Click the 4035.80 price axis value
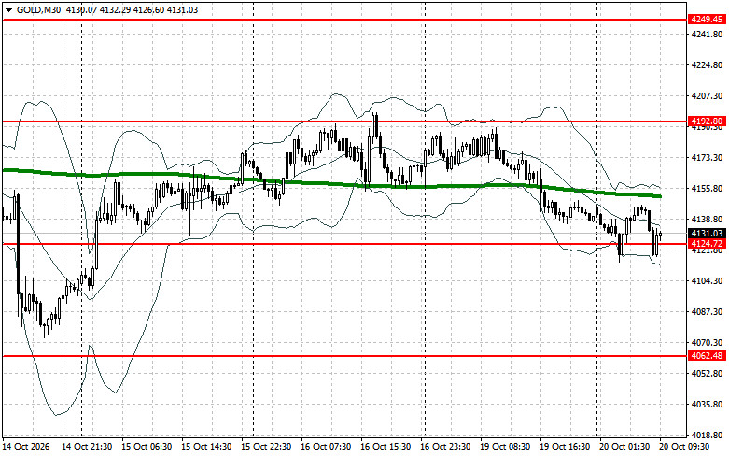The width and height of the screenshot is (729, 457). pyautogui.click(x=707, y=405)
